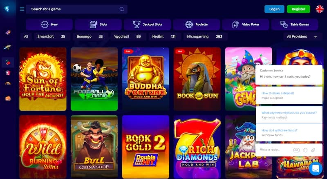Click the megaphone icon in sidebar
Screen dimensions: 327x179
(x=8, y=32)
